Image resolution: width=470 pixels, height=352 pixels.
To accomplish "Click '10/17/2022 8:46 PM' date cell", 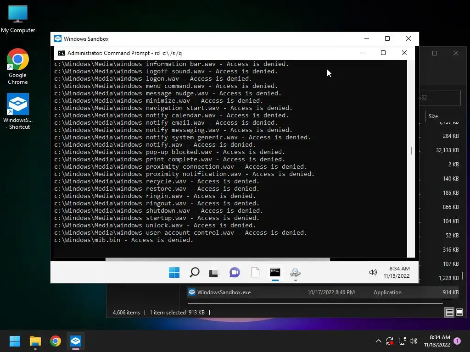I will pos(331,292).
